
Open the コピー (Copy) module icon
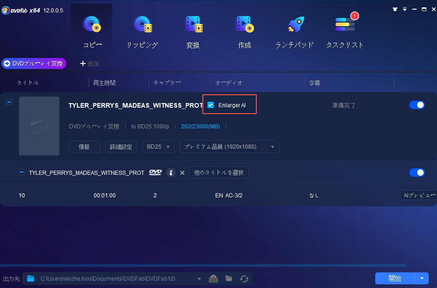click(x=91, y=25)
